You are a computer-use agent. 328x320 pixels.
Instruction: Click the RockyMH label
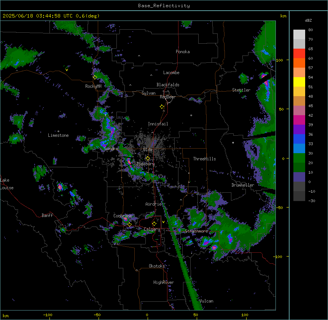93,86
